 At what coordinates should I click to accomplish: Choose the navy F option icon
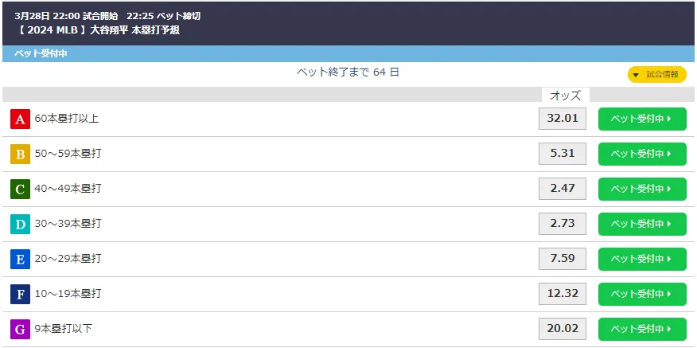tap(20, 295)
